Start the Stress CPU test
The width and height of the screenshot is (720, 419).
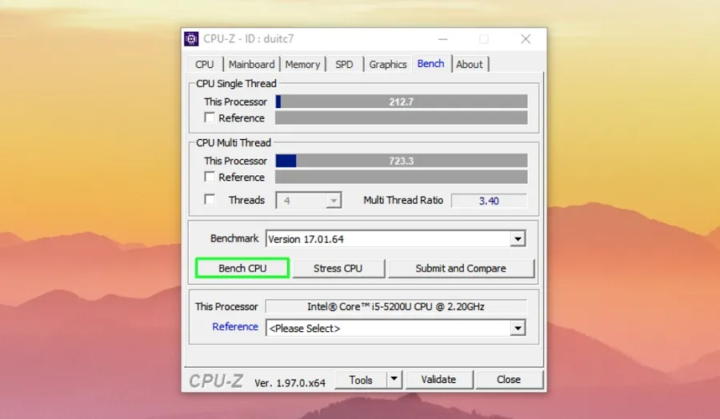click(338, 269)
